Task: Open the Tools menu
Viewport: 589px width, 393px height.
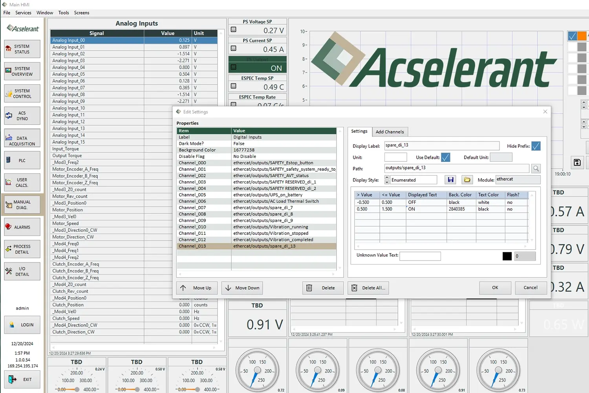Action: [64, 13]
